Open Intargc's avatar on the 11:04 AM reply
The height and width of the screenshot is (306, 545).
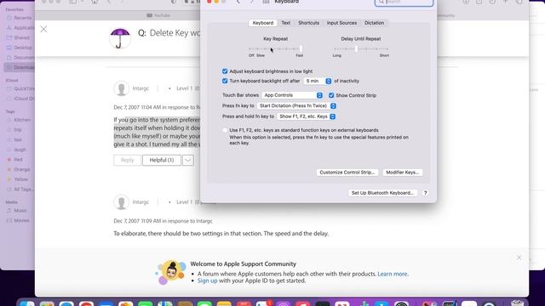pyautogui.click(x=121, y=88)
